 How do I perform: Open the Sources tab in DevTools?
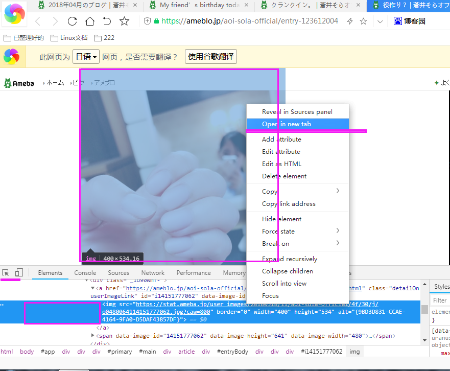point(119,273)
